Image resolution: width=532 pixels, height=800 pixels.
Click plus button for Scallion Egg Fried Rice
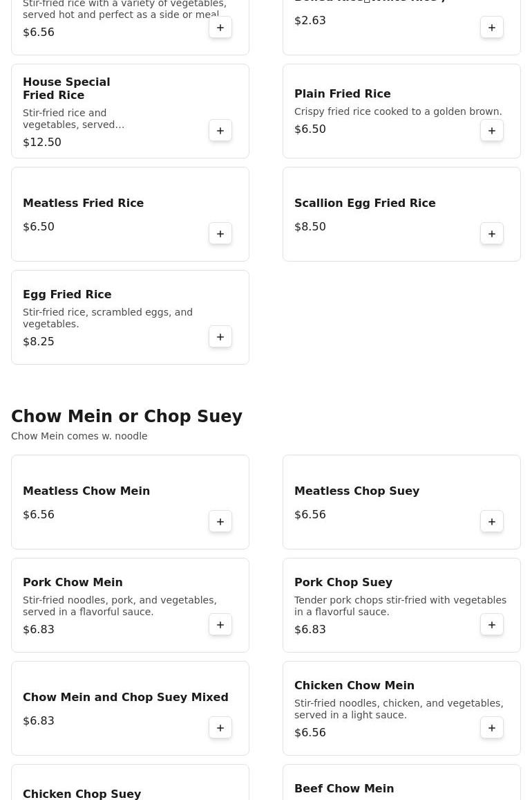click(492, 234)
